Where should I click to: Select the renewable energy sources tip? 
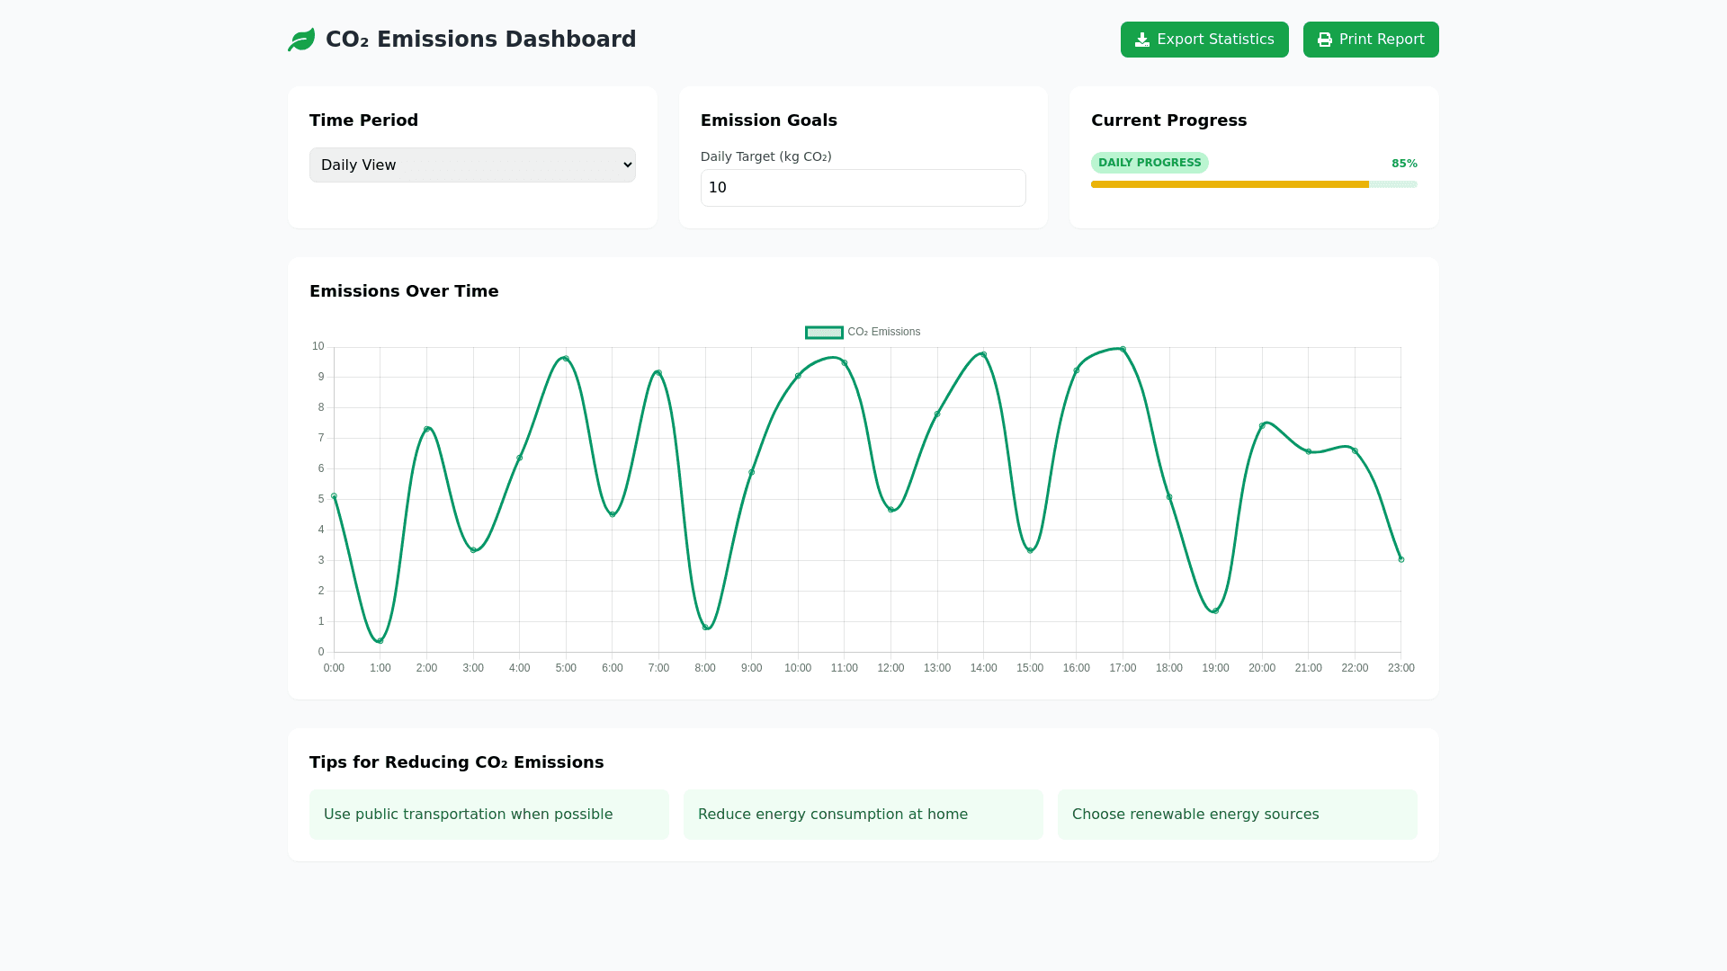point(1237,815)
